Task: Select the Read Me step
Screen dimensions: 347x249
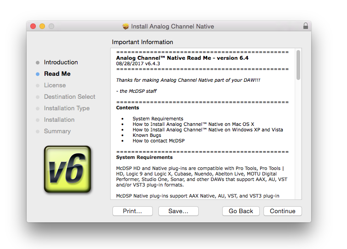Action: point(57,74)
